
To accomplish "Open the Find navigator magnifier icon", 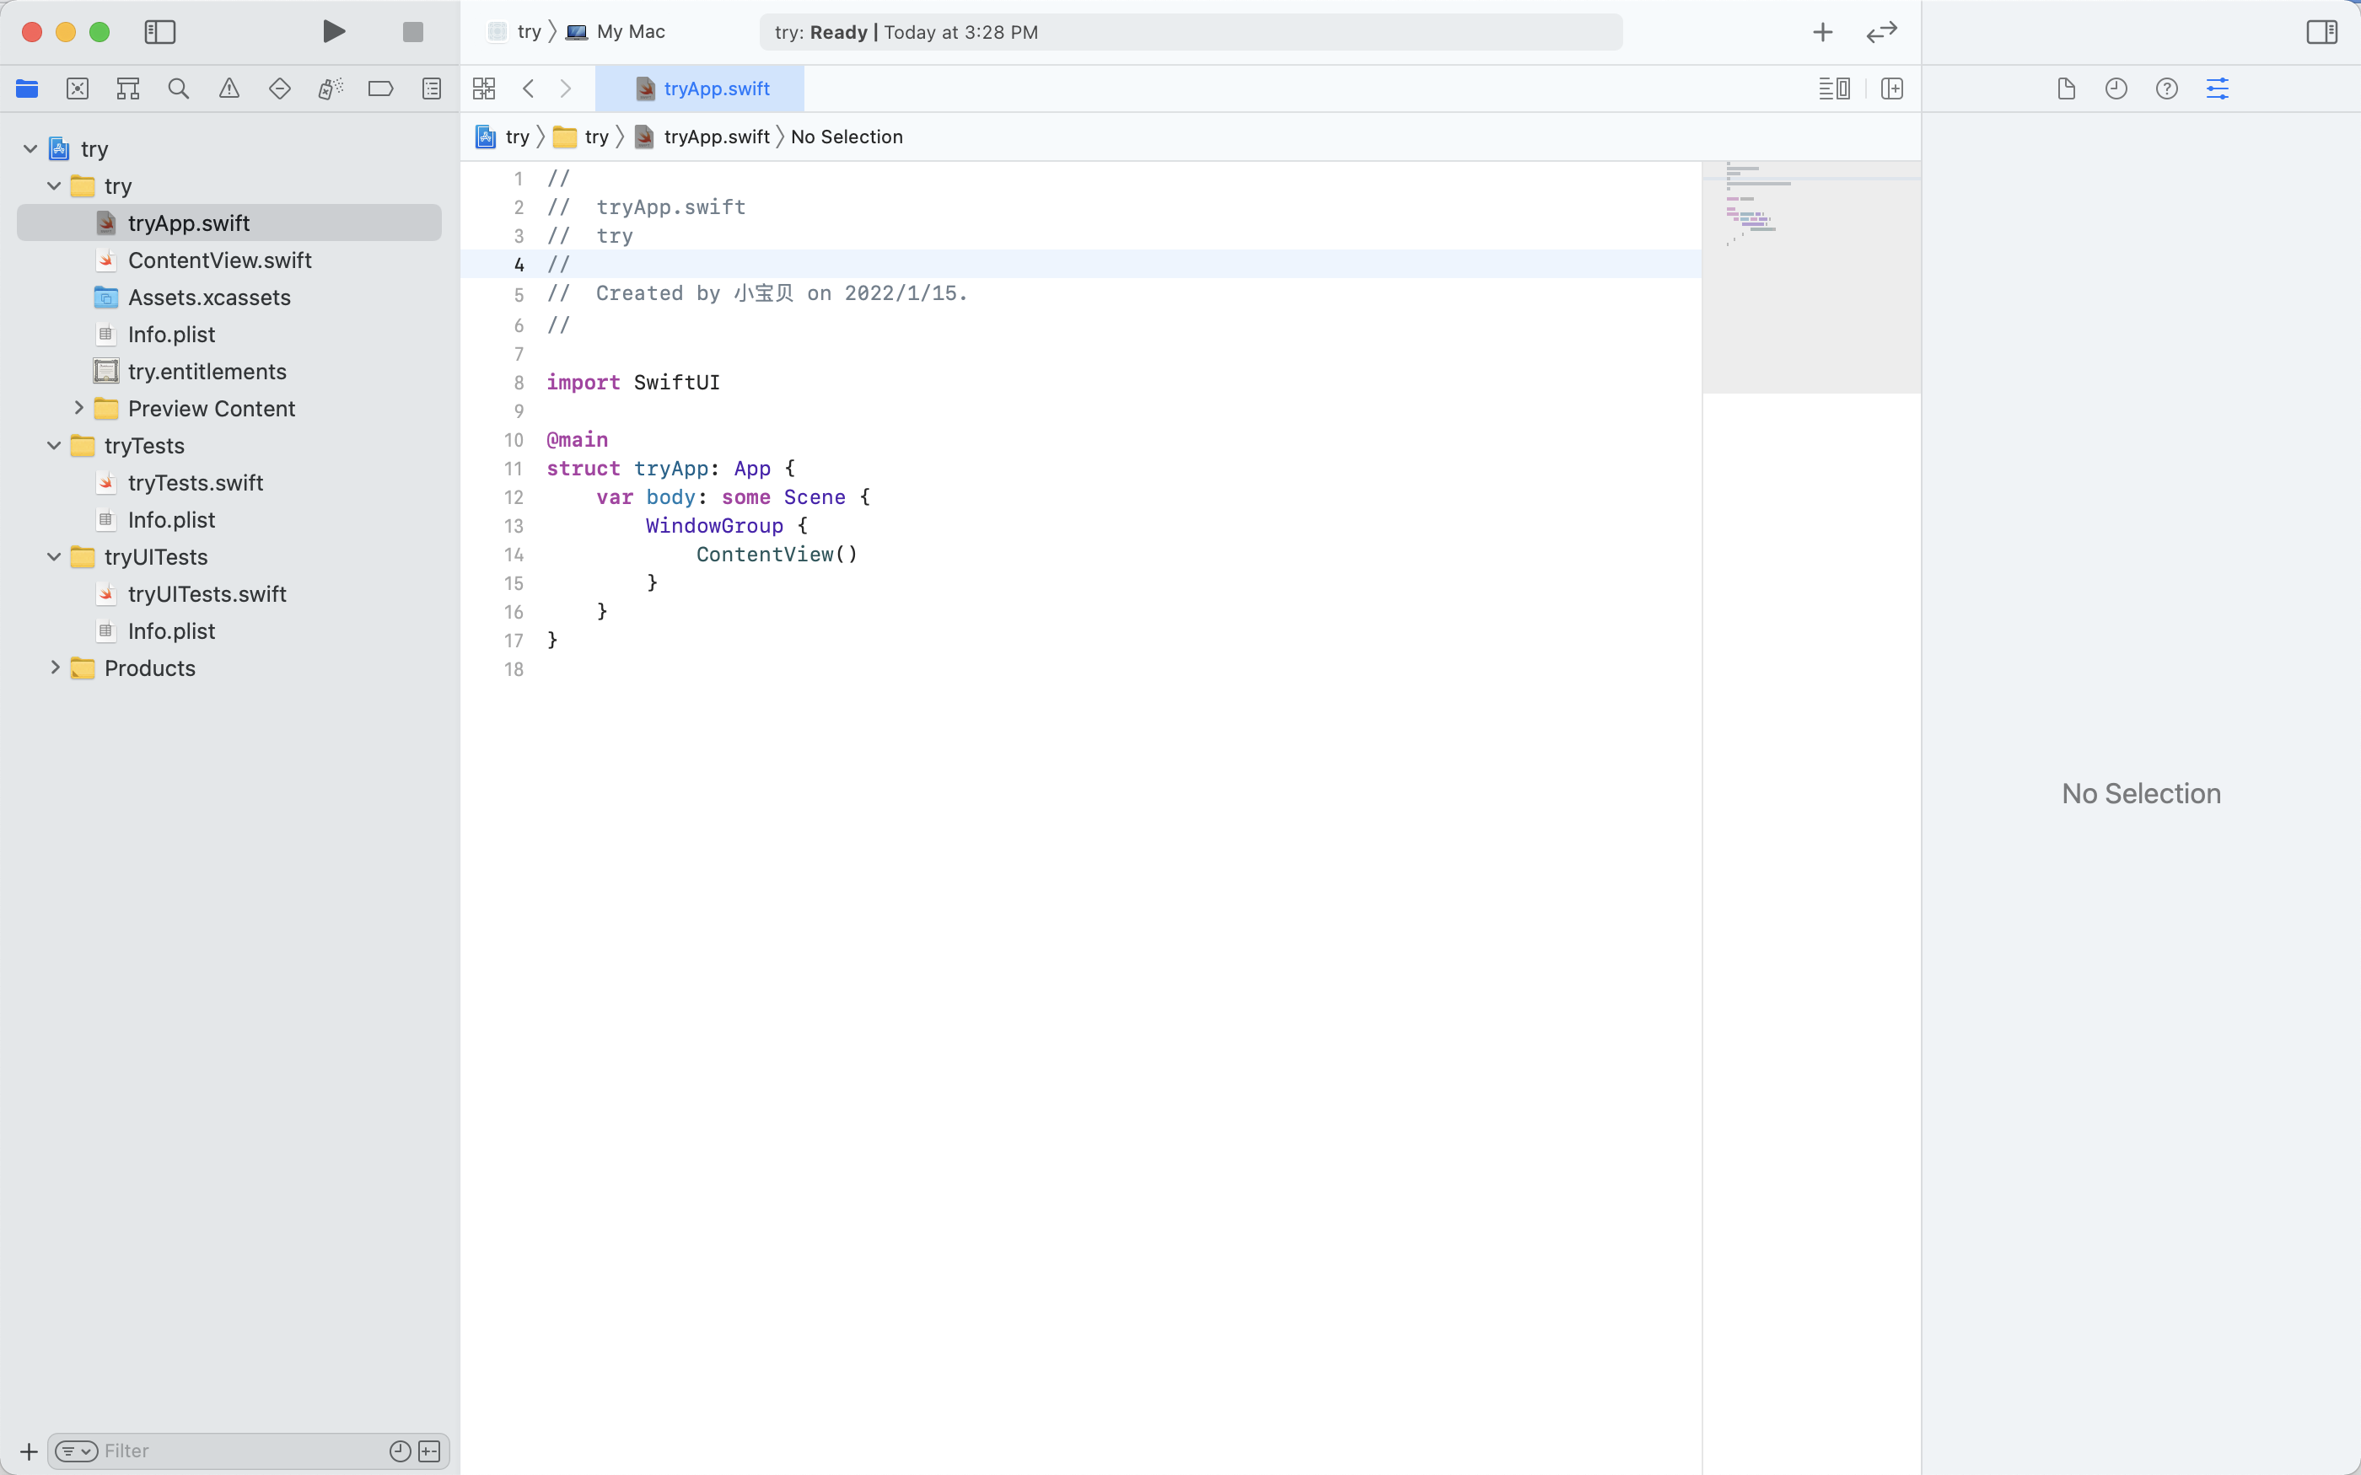I will pyautogui.click(x=179, y=88).
